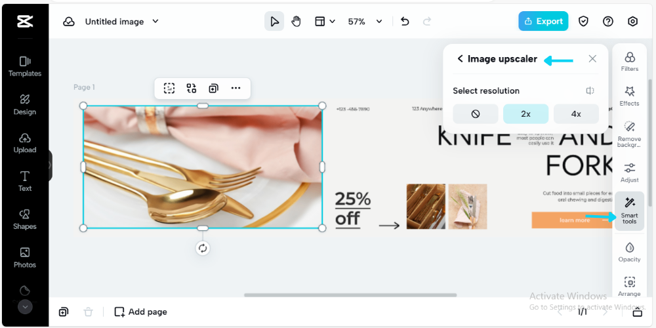Click the duplicate icon in floating toolbar
Screen dimensions: 656x328
(214, 88)
